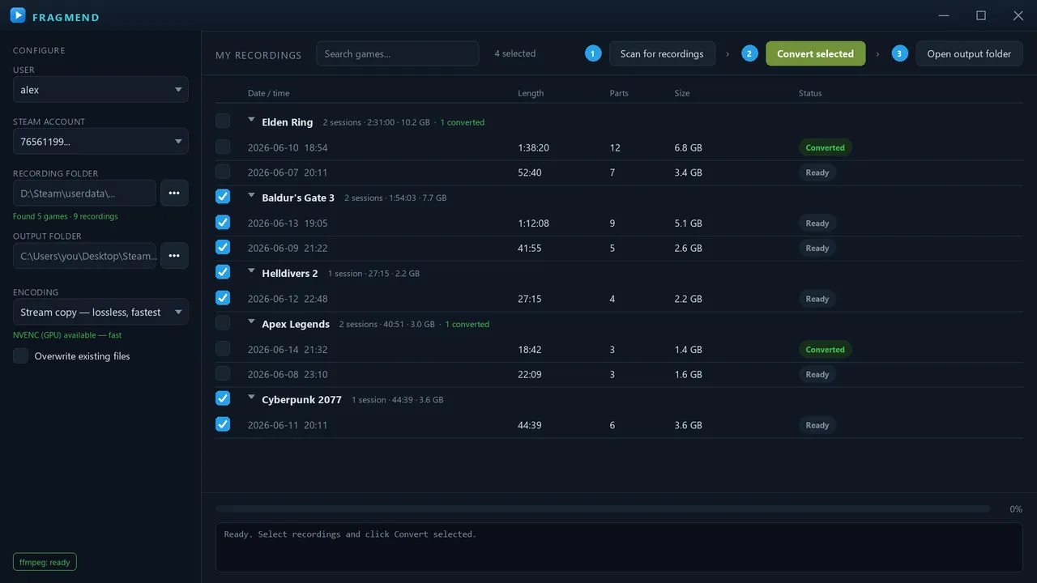This screenshot has width=1037, height=583.
Task: Toggle the Apex Legends group checkbox
Action: pos(223,322)
